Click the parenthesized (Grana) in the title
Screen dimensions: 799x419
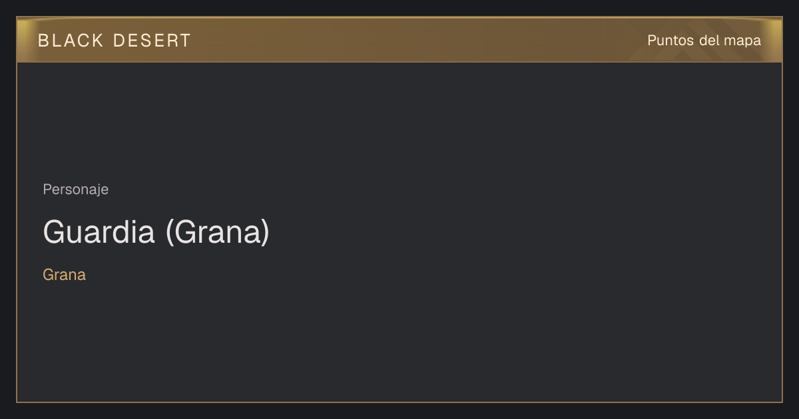(217, 233)
